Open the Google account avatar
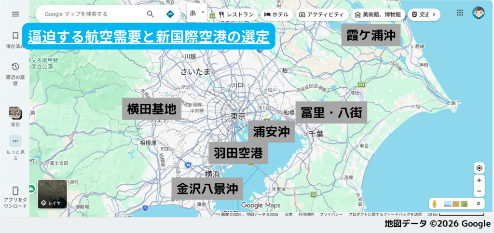 click(x=479, y=13)
